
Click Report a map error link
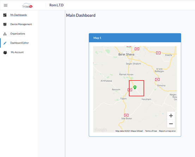[x=167, y=131]
